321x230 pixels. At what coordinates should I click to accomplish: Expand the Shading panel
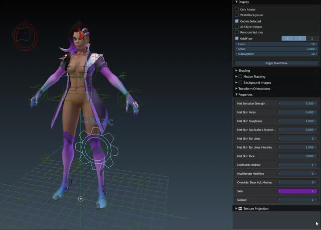click(236, 70)
